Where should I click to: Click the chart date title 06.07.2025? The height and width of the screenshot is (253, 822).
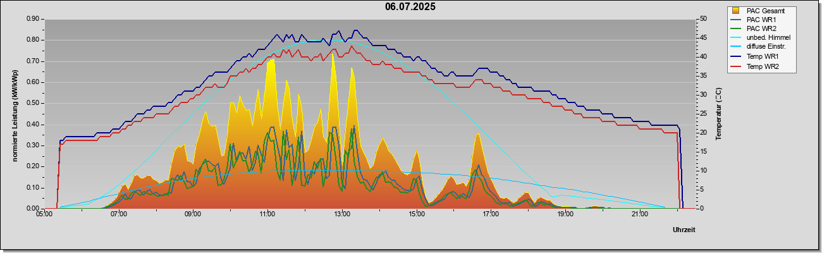click(x=410, y=7)
